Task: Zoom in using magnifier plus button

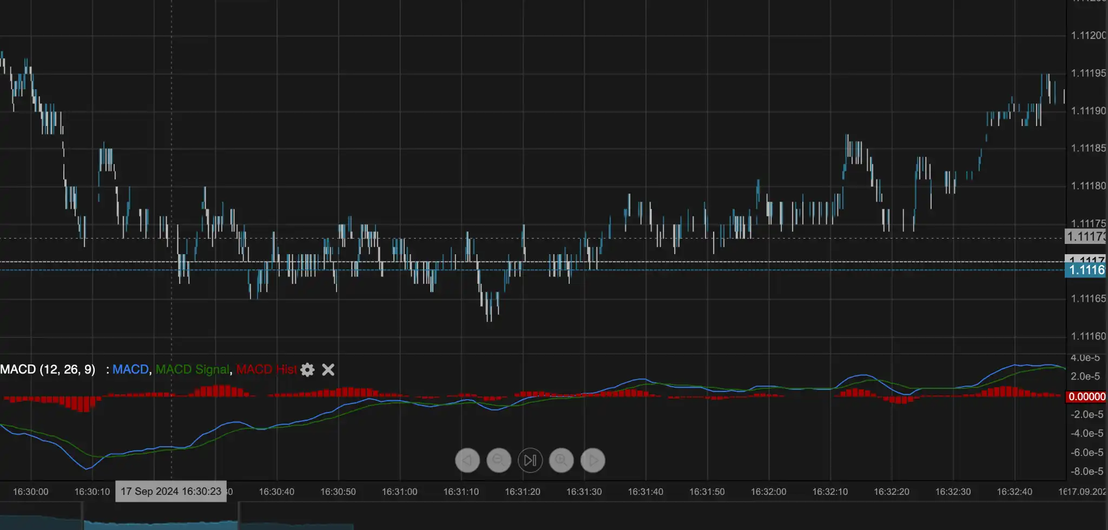Action: 561,460
